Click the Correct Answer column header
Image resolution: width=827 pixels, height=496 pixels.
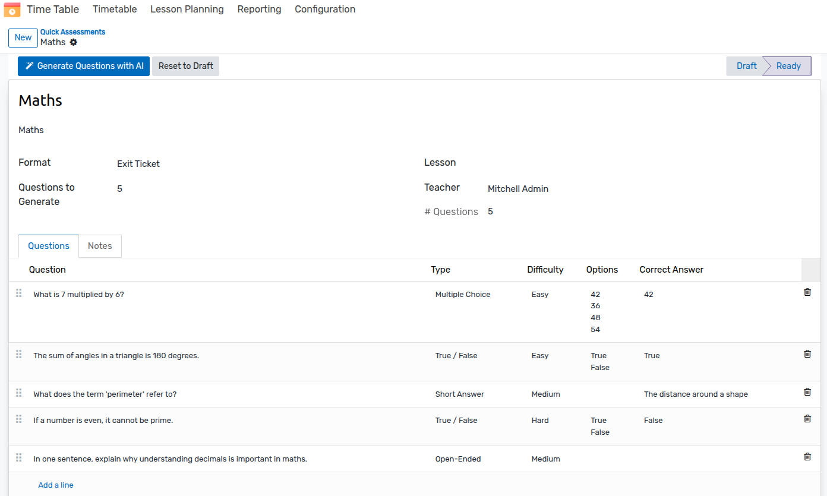pos(671,270)
